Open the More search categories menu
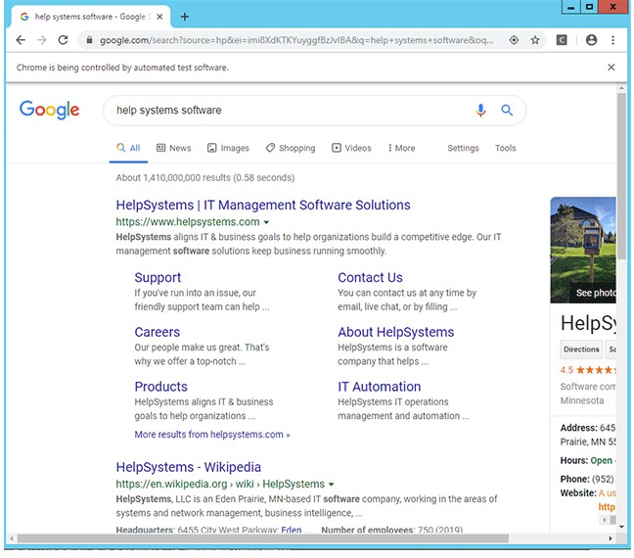Image resolution: width=634 pixels, height=558 pixels. [x=401, y=148]
